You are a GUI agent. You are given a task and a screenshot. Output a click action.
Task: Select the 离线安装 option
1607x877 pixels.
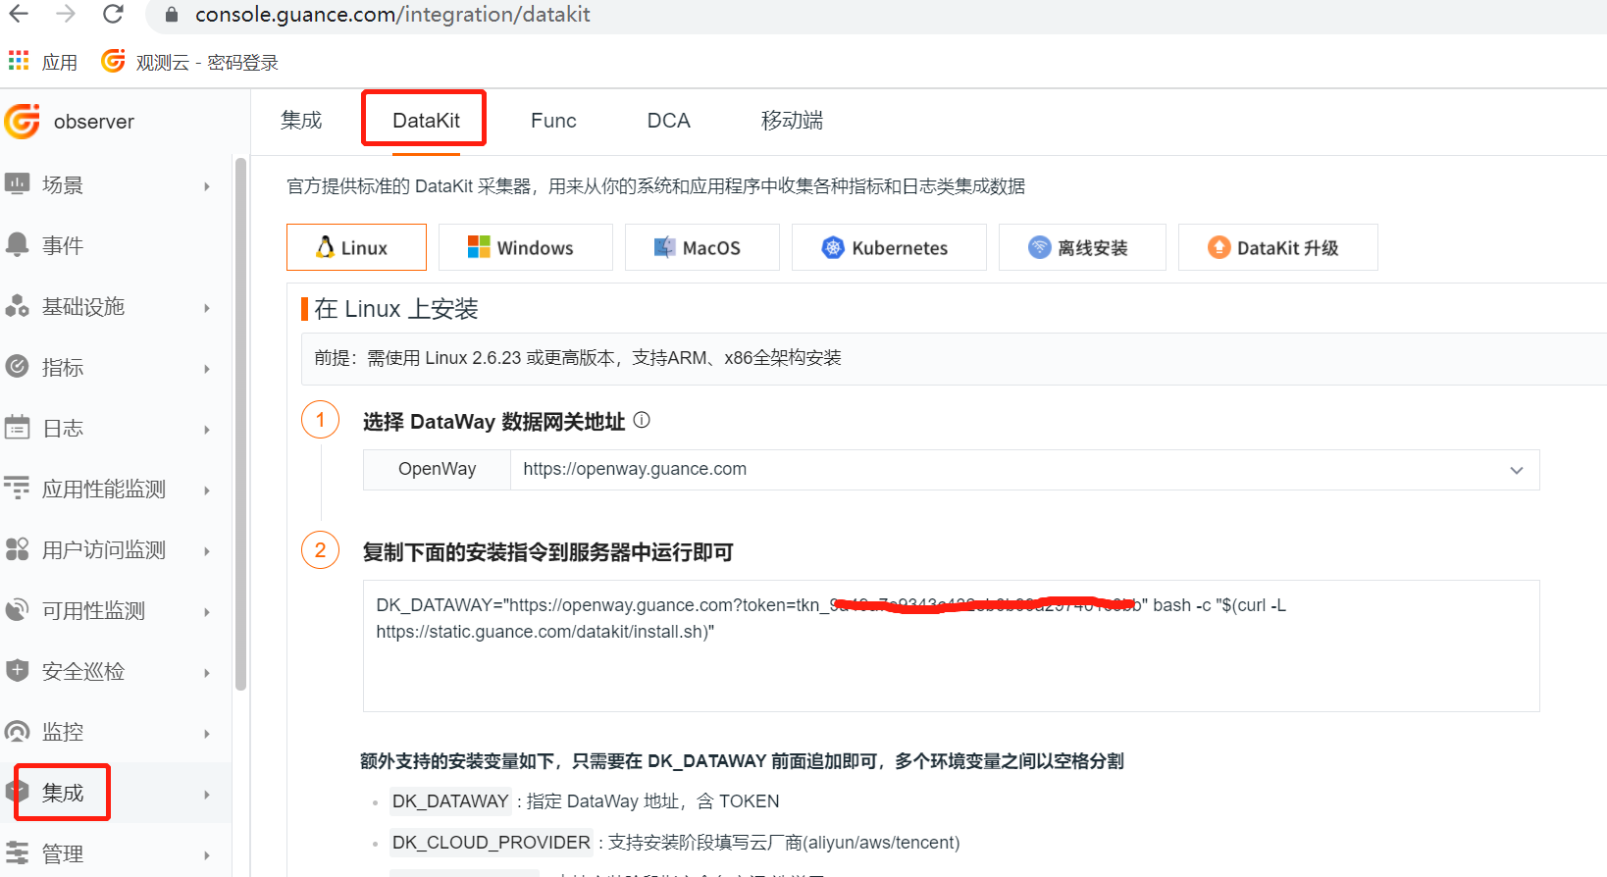coord(1082,247)
